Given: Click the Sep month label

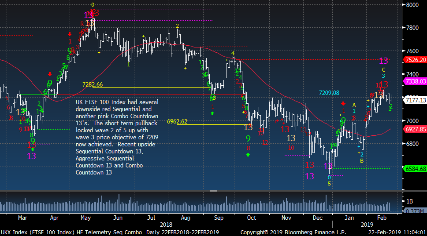Looking at the screenshot, I should pos(219,218).
